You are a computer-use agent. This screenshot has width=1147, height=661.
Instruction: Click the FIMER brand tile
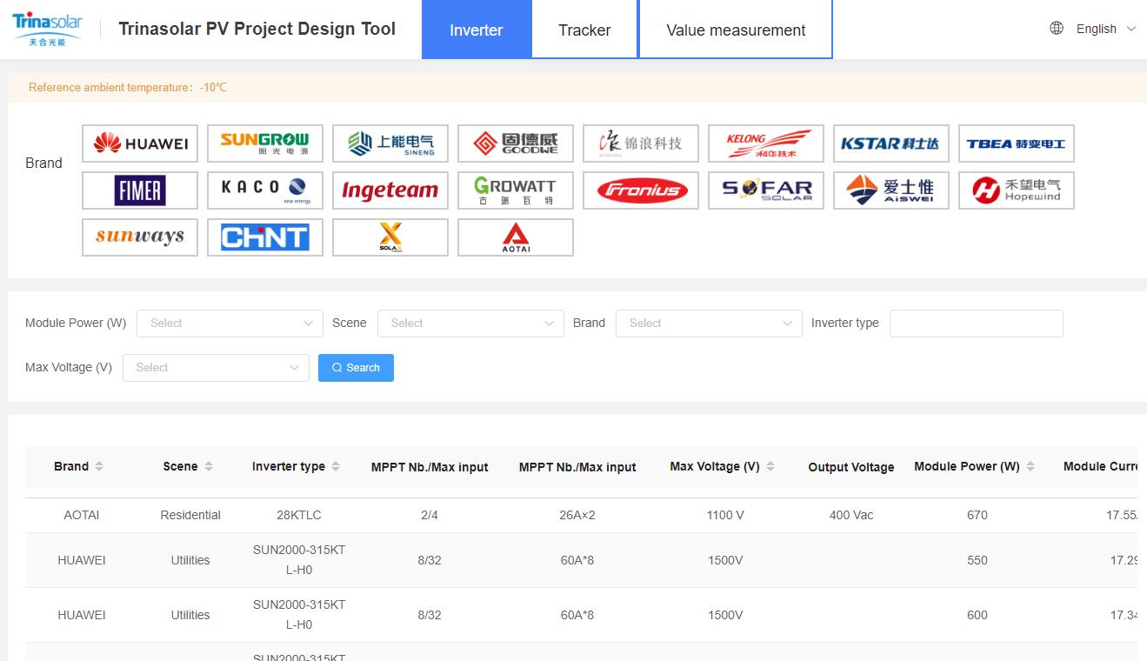[140, 190]
